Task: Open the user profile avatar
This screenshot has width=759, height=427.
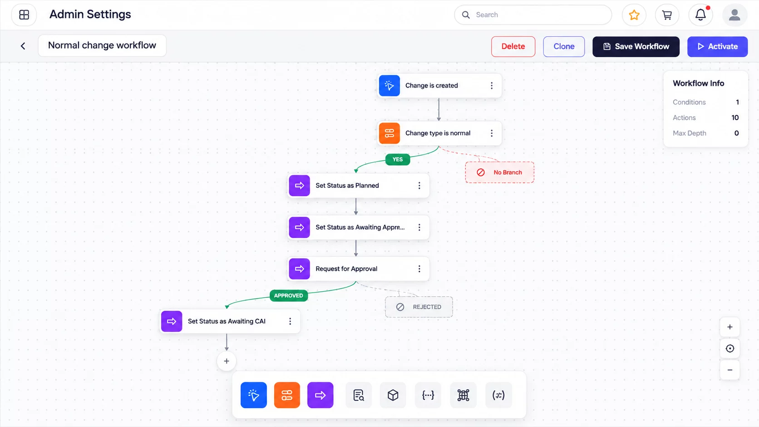Action: tap(734, 15)
